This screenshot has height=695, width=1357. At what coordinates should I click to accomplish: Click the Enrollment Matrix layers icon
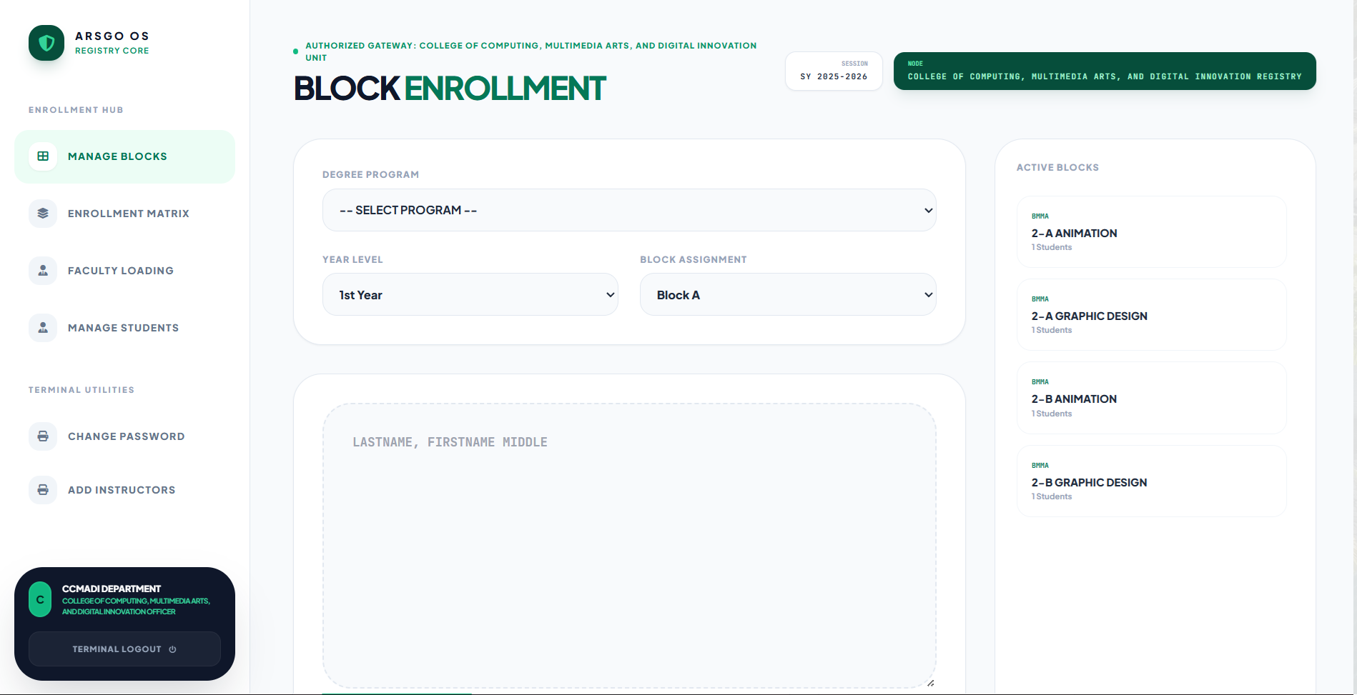point(43,214)
